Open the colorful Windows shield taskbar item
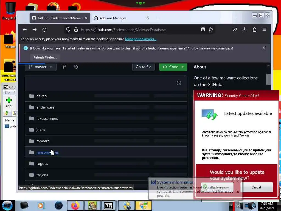The image size is (281, 211). coord(143,206)
